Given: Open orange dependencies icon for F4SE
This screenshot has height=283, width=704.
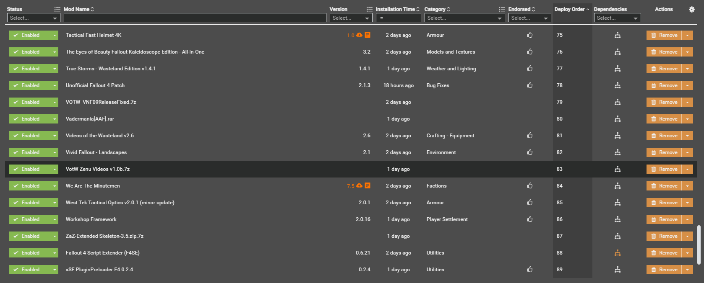Looking at the screenshot, I should coord(618,253).
